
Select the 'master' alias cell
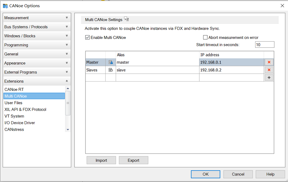click(x=157, y=62)
